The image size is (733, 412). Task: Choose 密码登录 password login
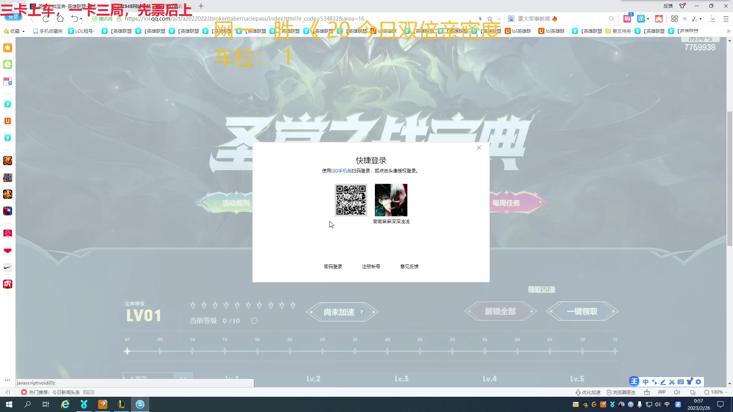pyautogui.click(x=333, y=266)
